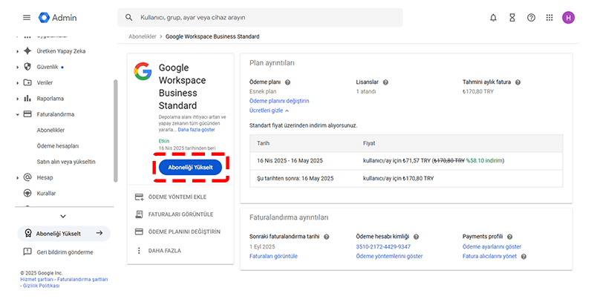Click Güvenlik shield icon

pyautogui.click(x=27, y=67)
